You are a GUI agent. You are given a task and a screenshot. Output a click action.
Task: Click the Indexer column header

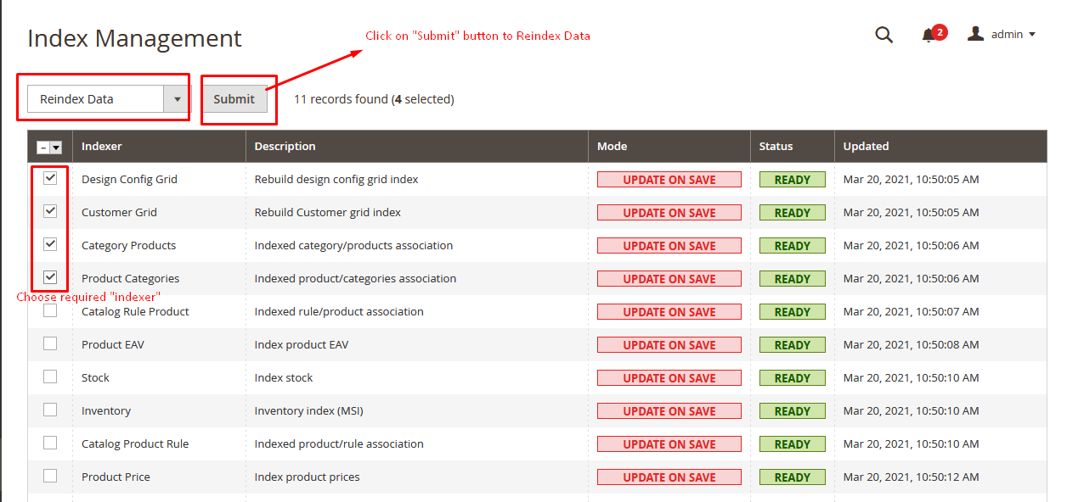click(x=102, y=146)
